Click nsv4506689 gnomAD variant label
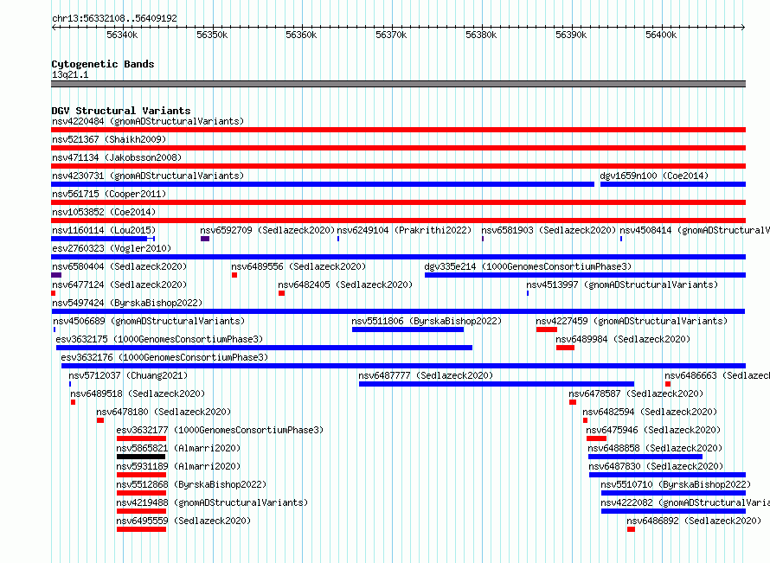770x563 pixels. tap(149, 321)
